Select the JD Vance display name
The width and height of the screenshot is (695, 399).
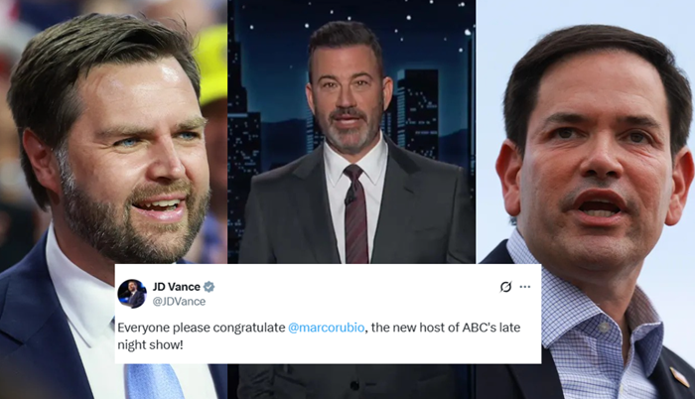pos(177,287)
